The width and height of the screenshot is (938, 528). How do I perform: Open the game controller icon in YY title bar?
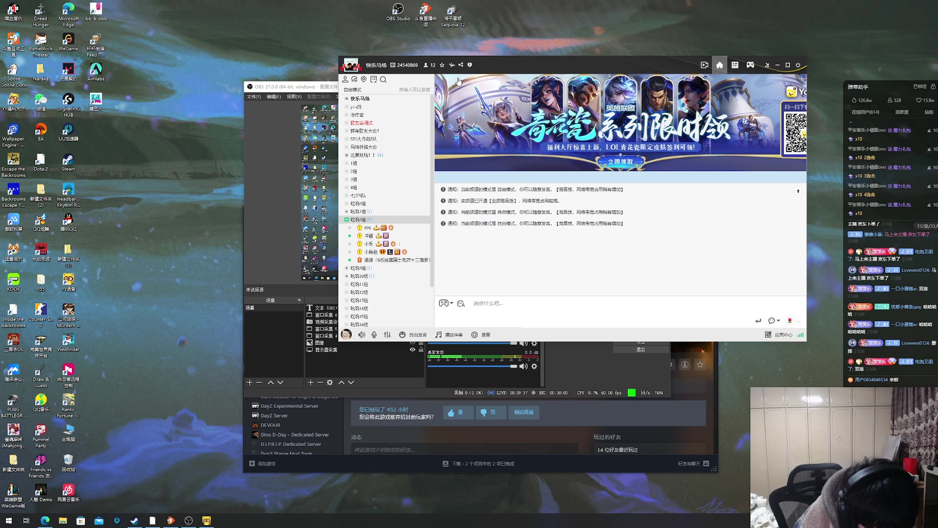[x=750, y=65]
